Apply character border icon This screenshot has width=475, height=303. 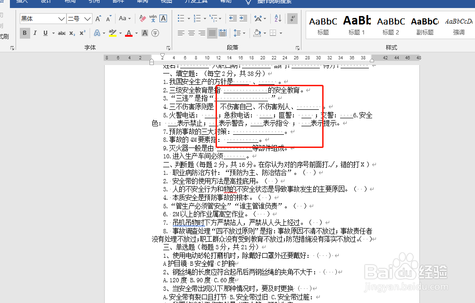[163, 19]
